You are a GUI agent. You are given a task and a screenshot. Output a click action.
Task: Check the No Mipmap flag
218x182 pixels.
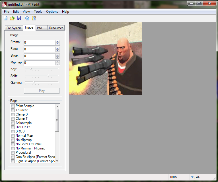[x=13, y=140]
